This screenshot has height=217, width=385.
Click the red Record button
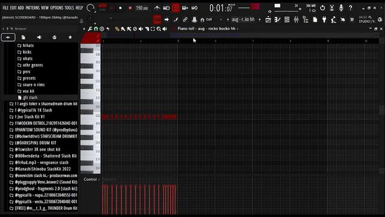tap(130, 8)
